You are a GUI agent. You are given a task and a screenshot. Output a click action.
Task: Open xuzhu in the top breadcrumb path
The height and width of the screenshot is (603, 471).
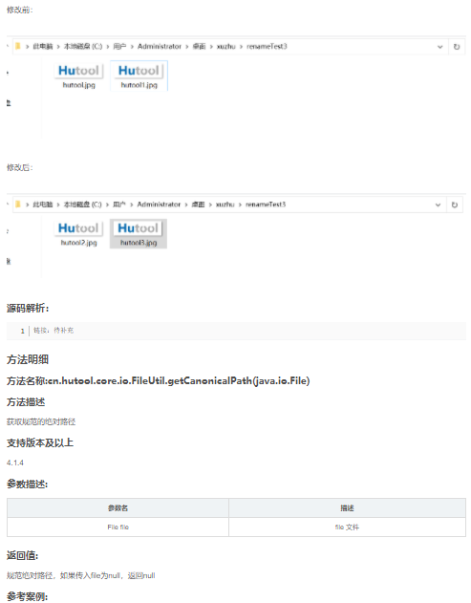(x=225, y=47)
